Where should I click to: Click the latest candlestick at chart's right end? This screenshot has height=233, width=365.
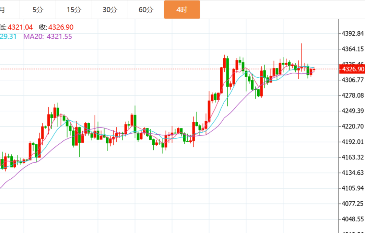314,70
